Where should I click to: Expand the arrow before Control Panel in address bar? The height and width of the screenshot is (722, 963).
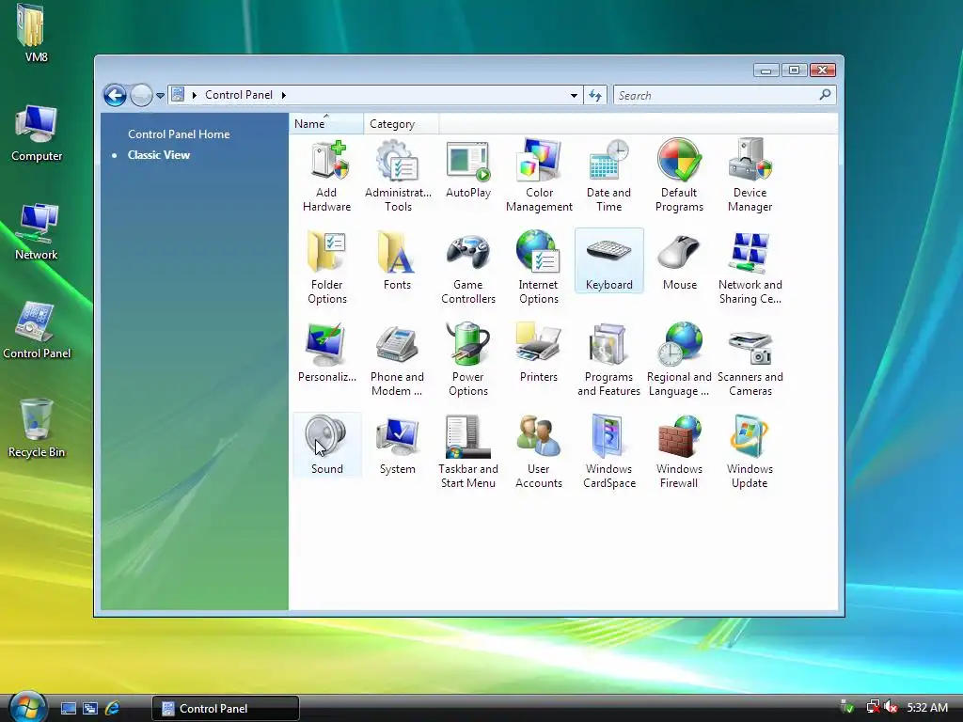[195, 95]
